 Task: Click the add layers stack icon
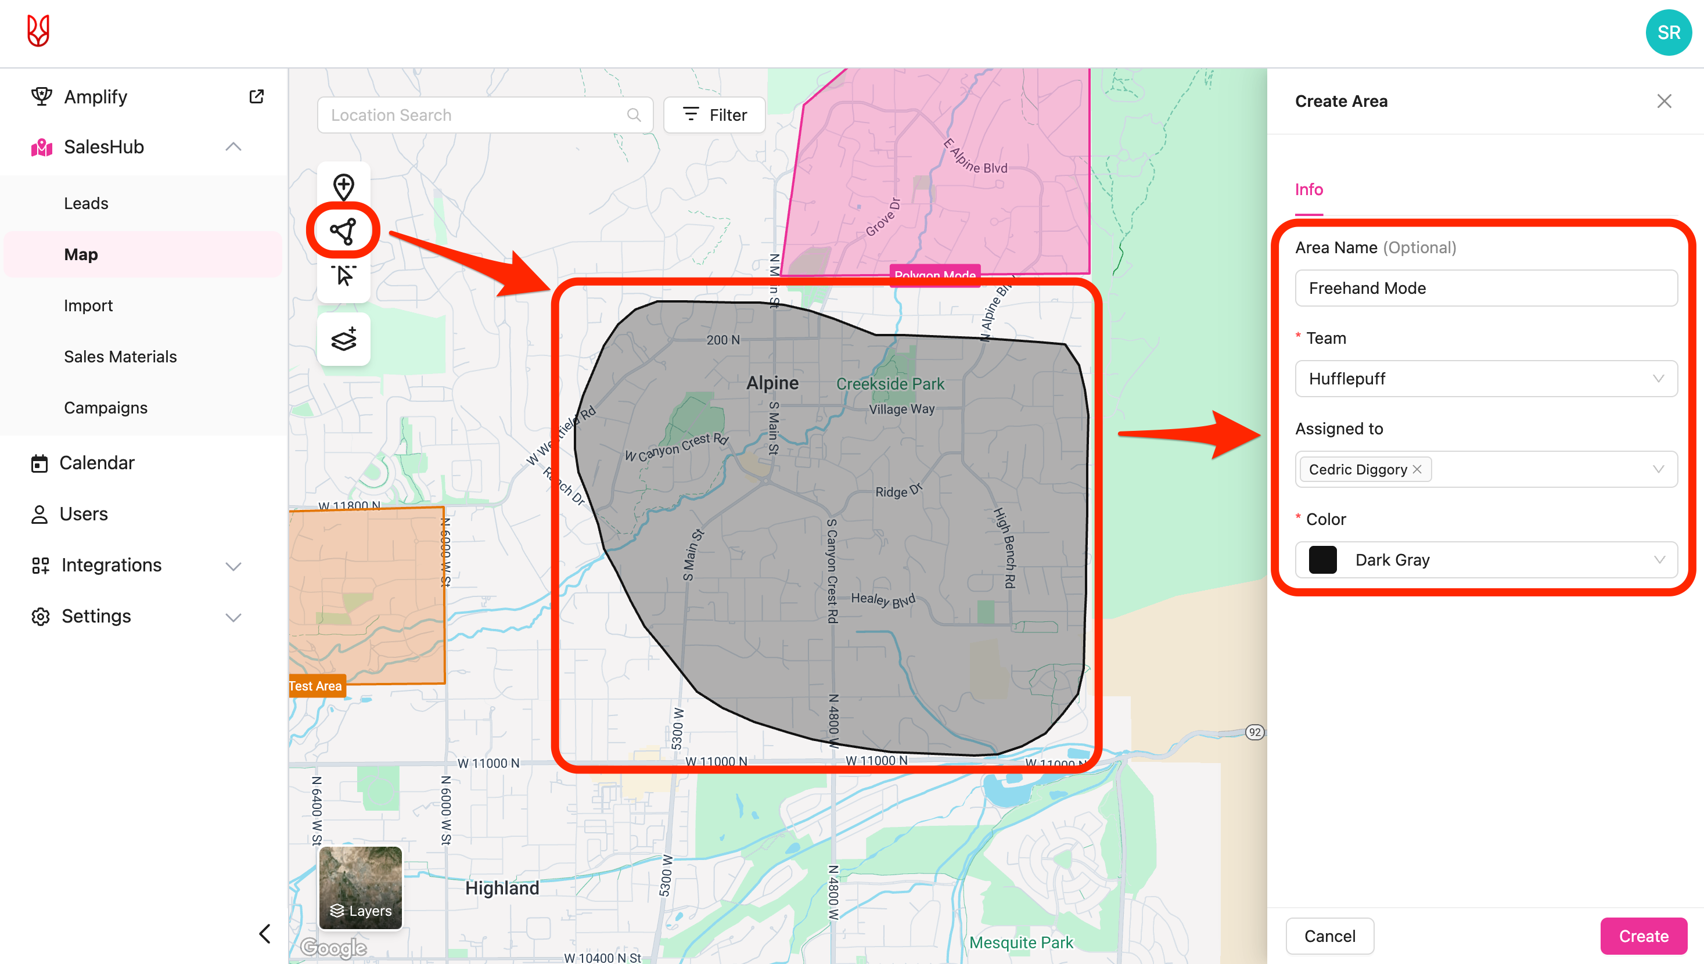pos(344,340)
